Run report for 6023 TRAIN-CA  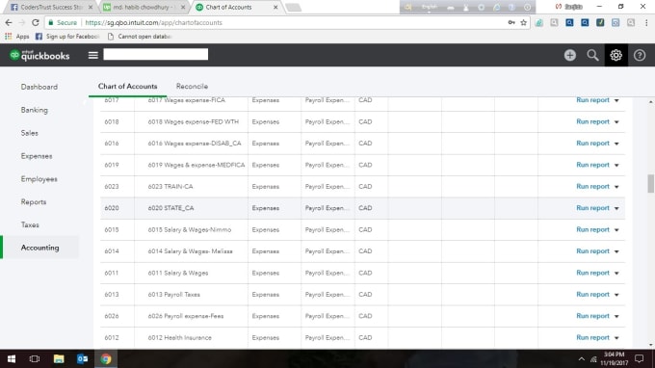click(x=592, y=186)
